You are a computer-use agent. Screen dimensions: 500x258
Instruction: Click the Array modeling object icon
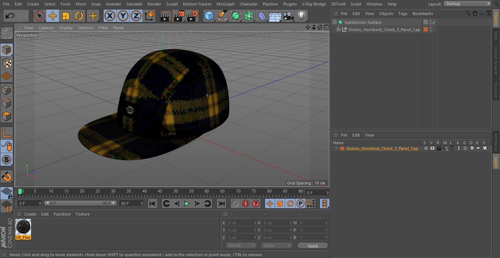point(249,16)
